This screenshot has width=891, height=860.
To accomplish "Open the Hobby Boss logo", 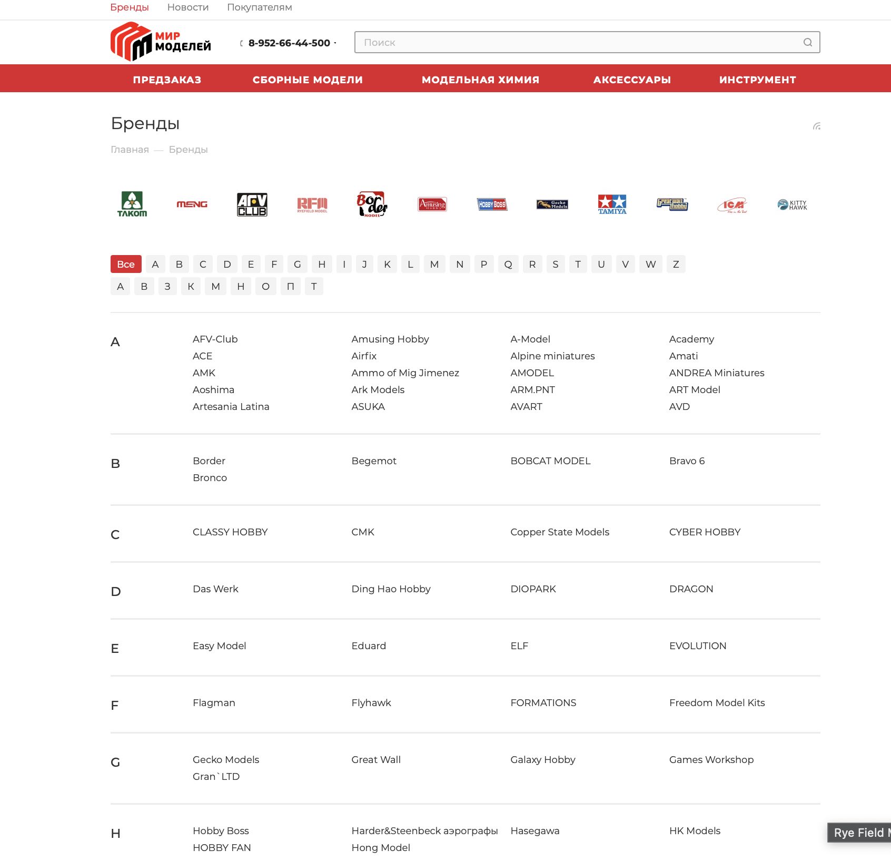I will tap(492, 204).
